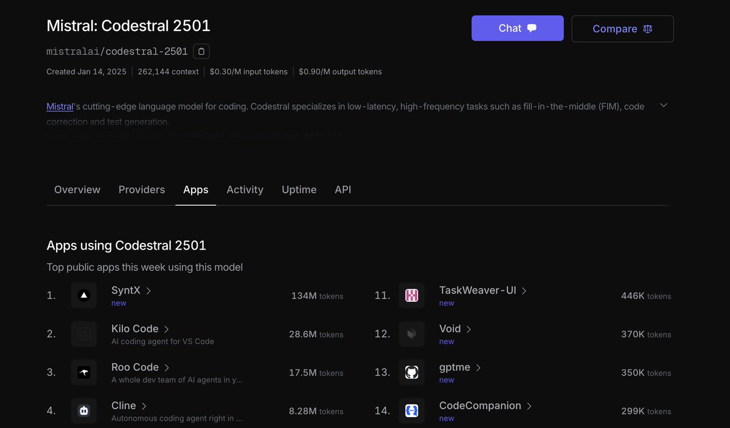Click the 8.28M tokens value
730x428 pixels.
pos(316,411)
